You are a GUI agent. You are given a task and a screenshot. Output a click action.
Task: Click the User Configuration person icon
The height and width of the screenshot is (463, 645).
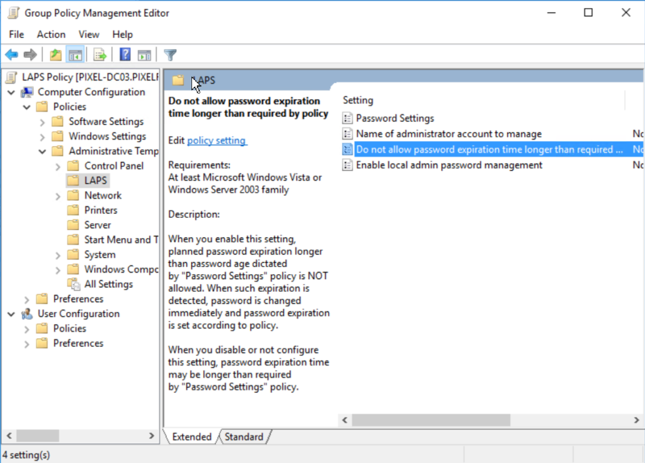pyautogui.click(x=27, y=314)
